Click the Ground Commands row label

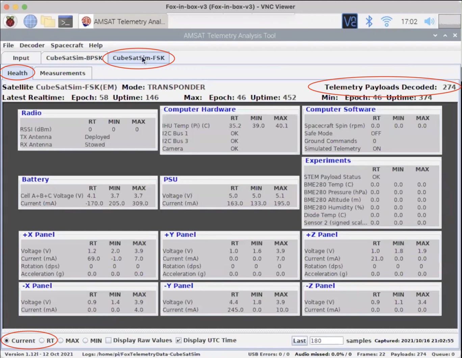pos(331,141)
